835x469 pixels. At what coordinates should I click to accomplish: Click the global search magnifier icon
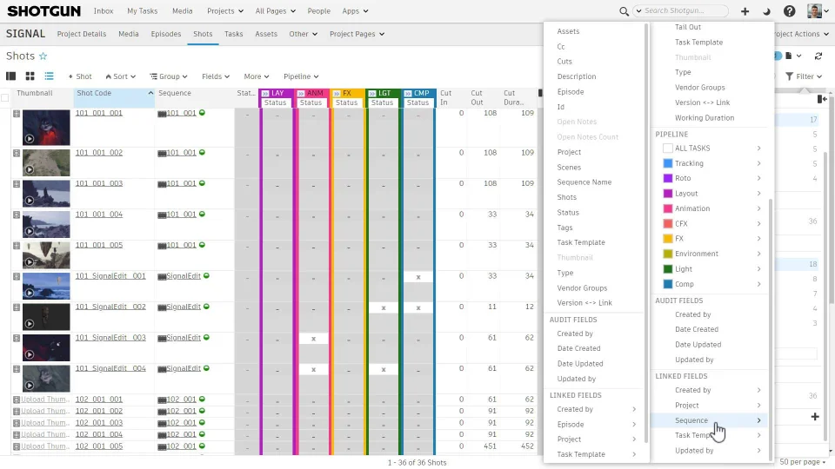(624, 11)
